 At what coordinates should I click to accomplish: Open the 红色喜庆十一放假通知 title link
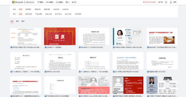pyautogui.click(x=54, y=47)
